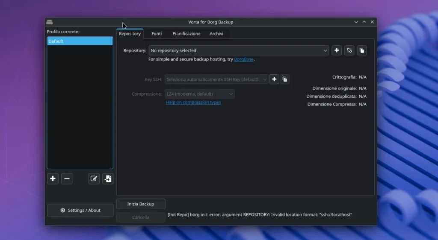The image size is (438, 240).
Task: Switch to the Repository tab
Action: click(130, 33)
